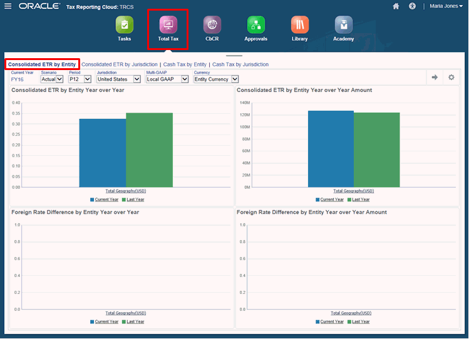Screen dimensions: 469x339
Task: Open the hamburger navigator menu
Action: tap(8, 6)
